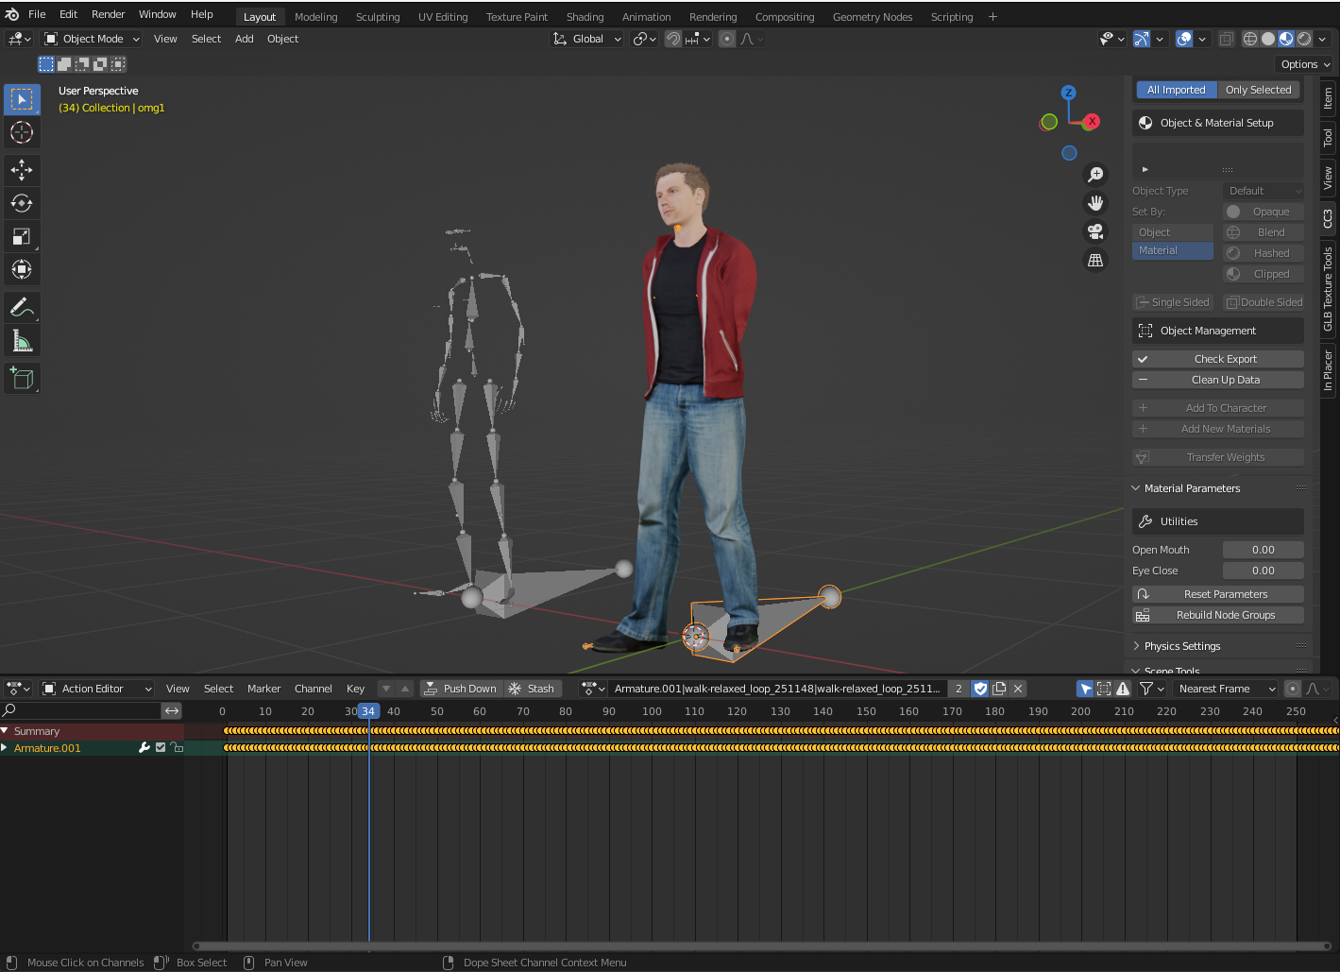The image size is (1340, 972).
Task: Choose the Move tool
Action: pyautogui.click(x=22, y=170)
